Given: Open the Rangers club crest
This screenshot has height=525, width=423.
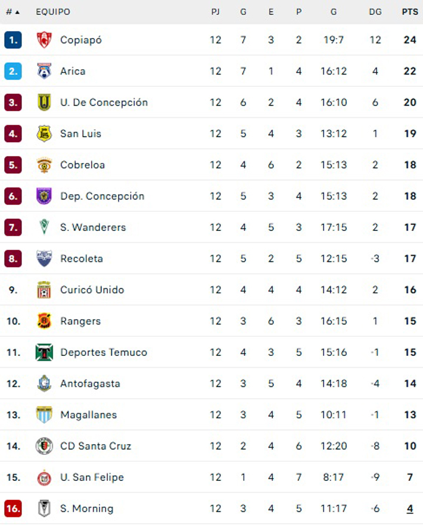Looking at the screenshot, I should pos(44,321).
